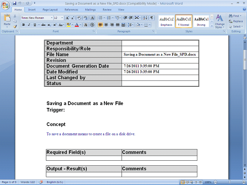Screen dimensions: 247x185
Task: Toggle bold formatting
Action: 24,25
